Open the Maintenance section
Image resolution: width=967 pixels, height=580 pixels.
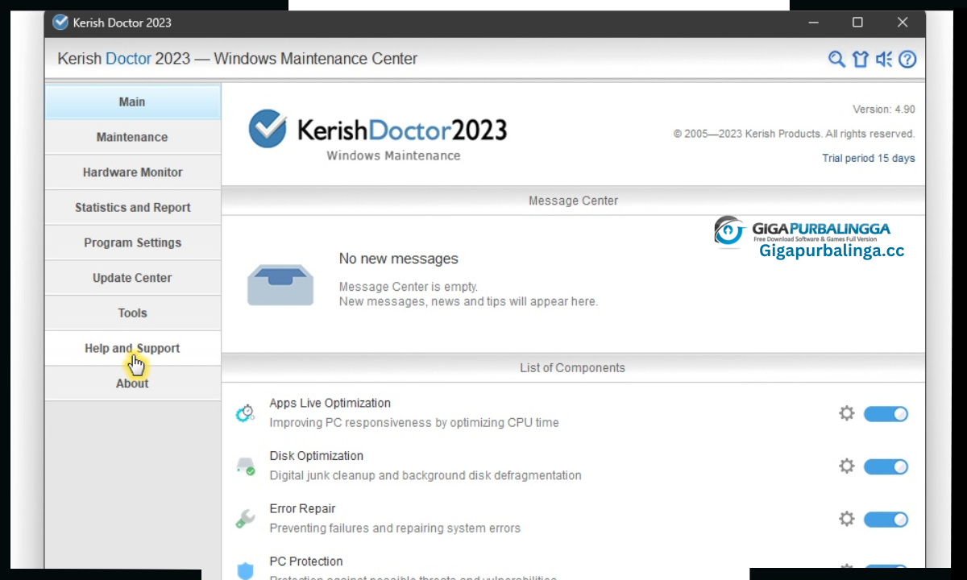132,137
